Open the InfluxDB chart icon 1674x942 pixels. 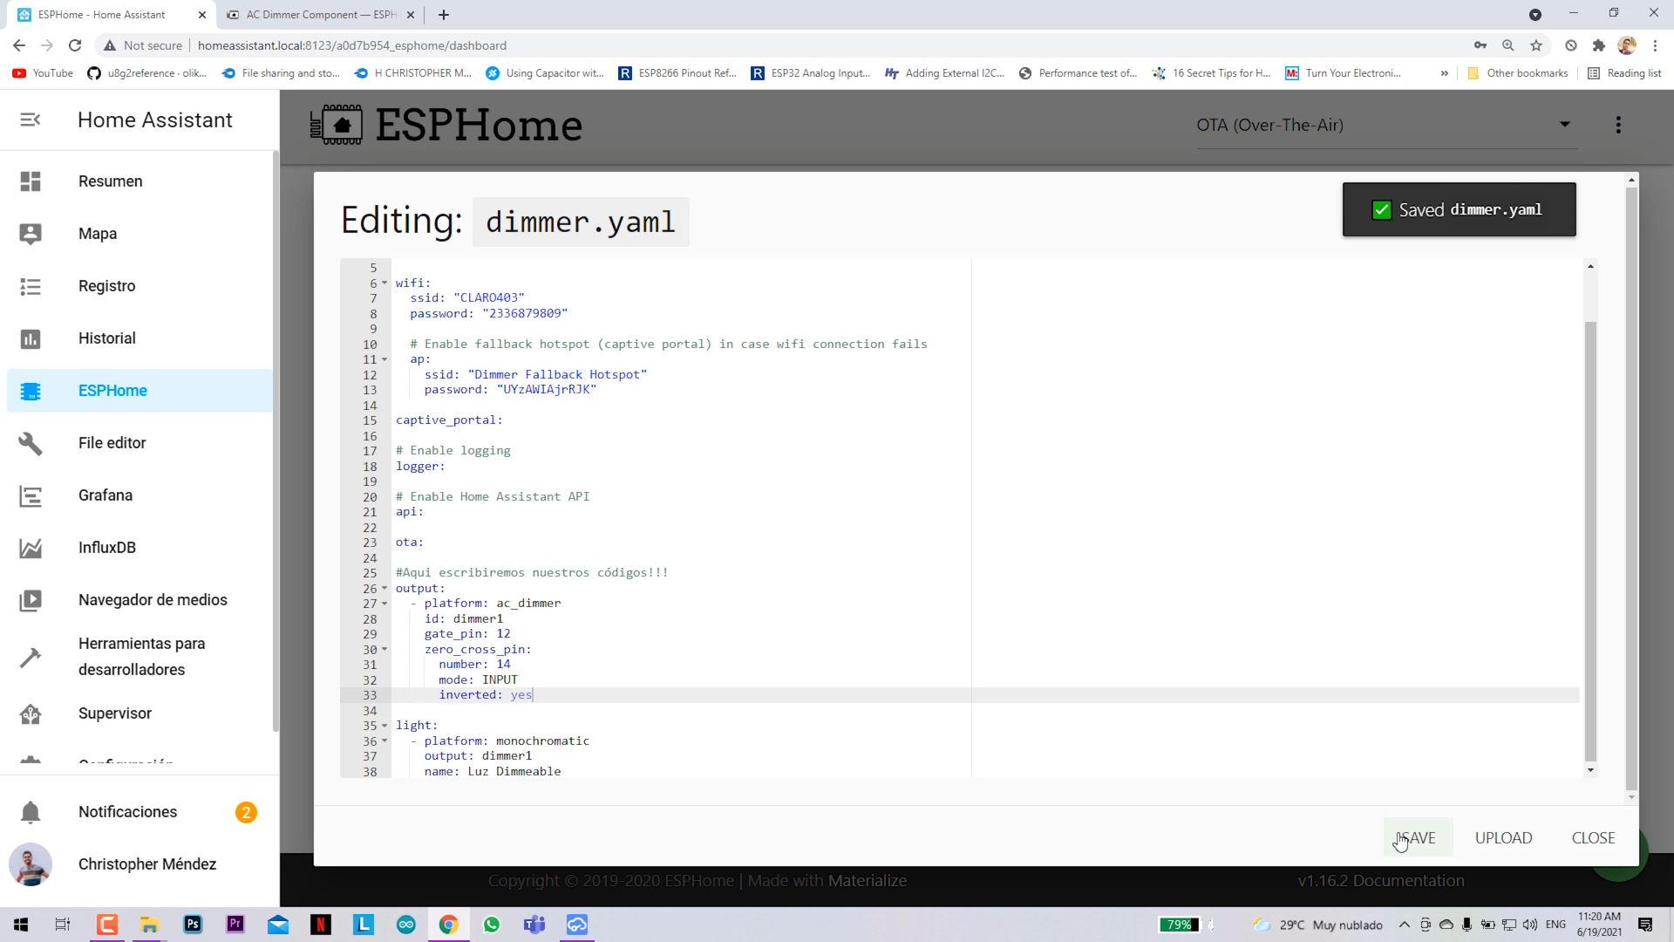tap(31, 548)
